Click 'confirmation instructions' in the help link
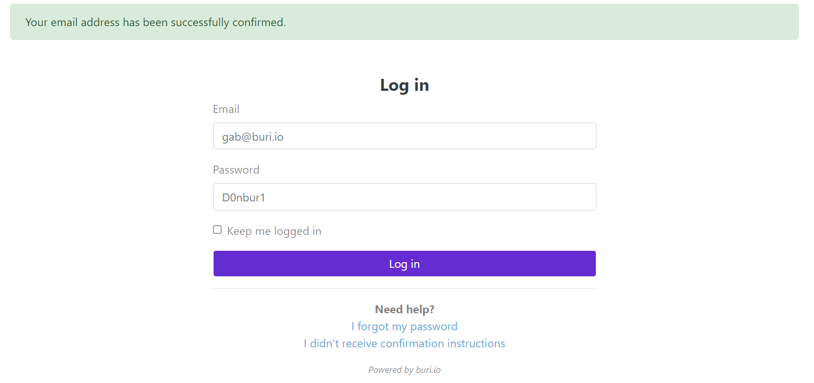Image resolution: width=814 pixels, height=383 pixels. 443,343
